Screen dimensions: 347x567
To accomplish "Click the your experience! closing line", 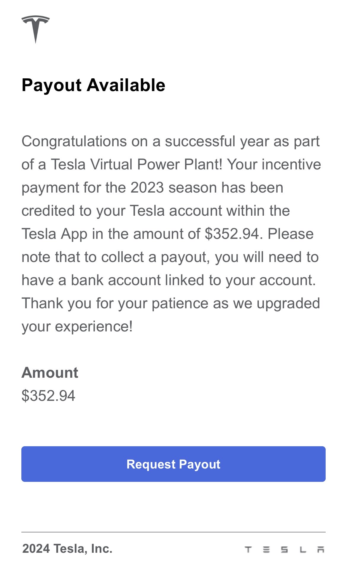I will pos(77,326).
